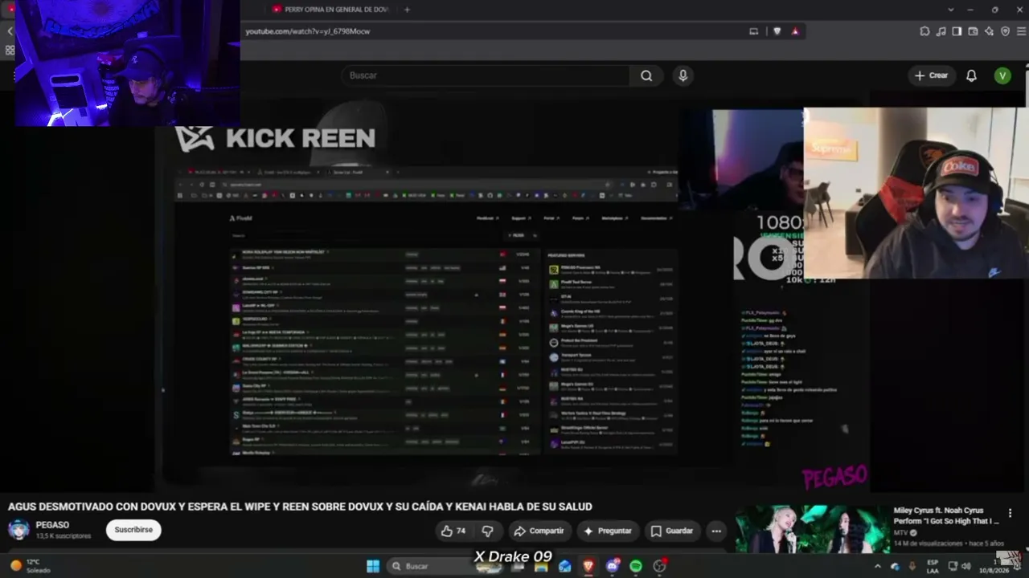The height and width of the screenshot is (578, 1029).
Task: Open the Leo AI sparkle icon
Action: click(x=989, y=31)
